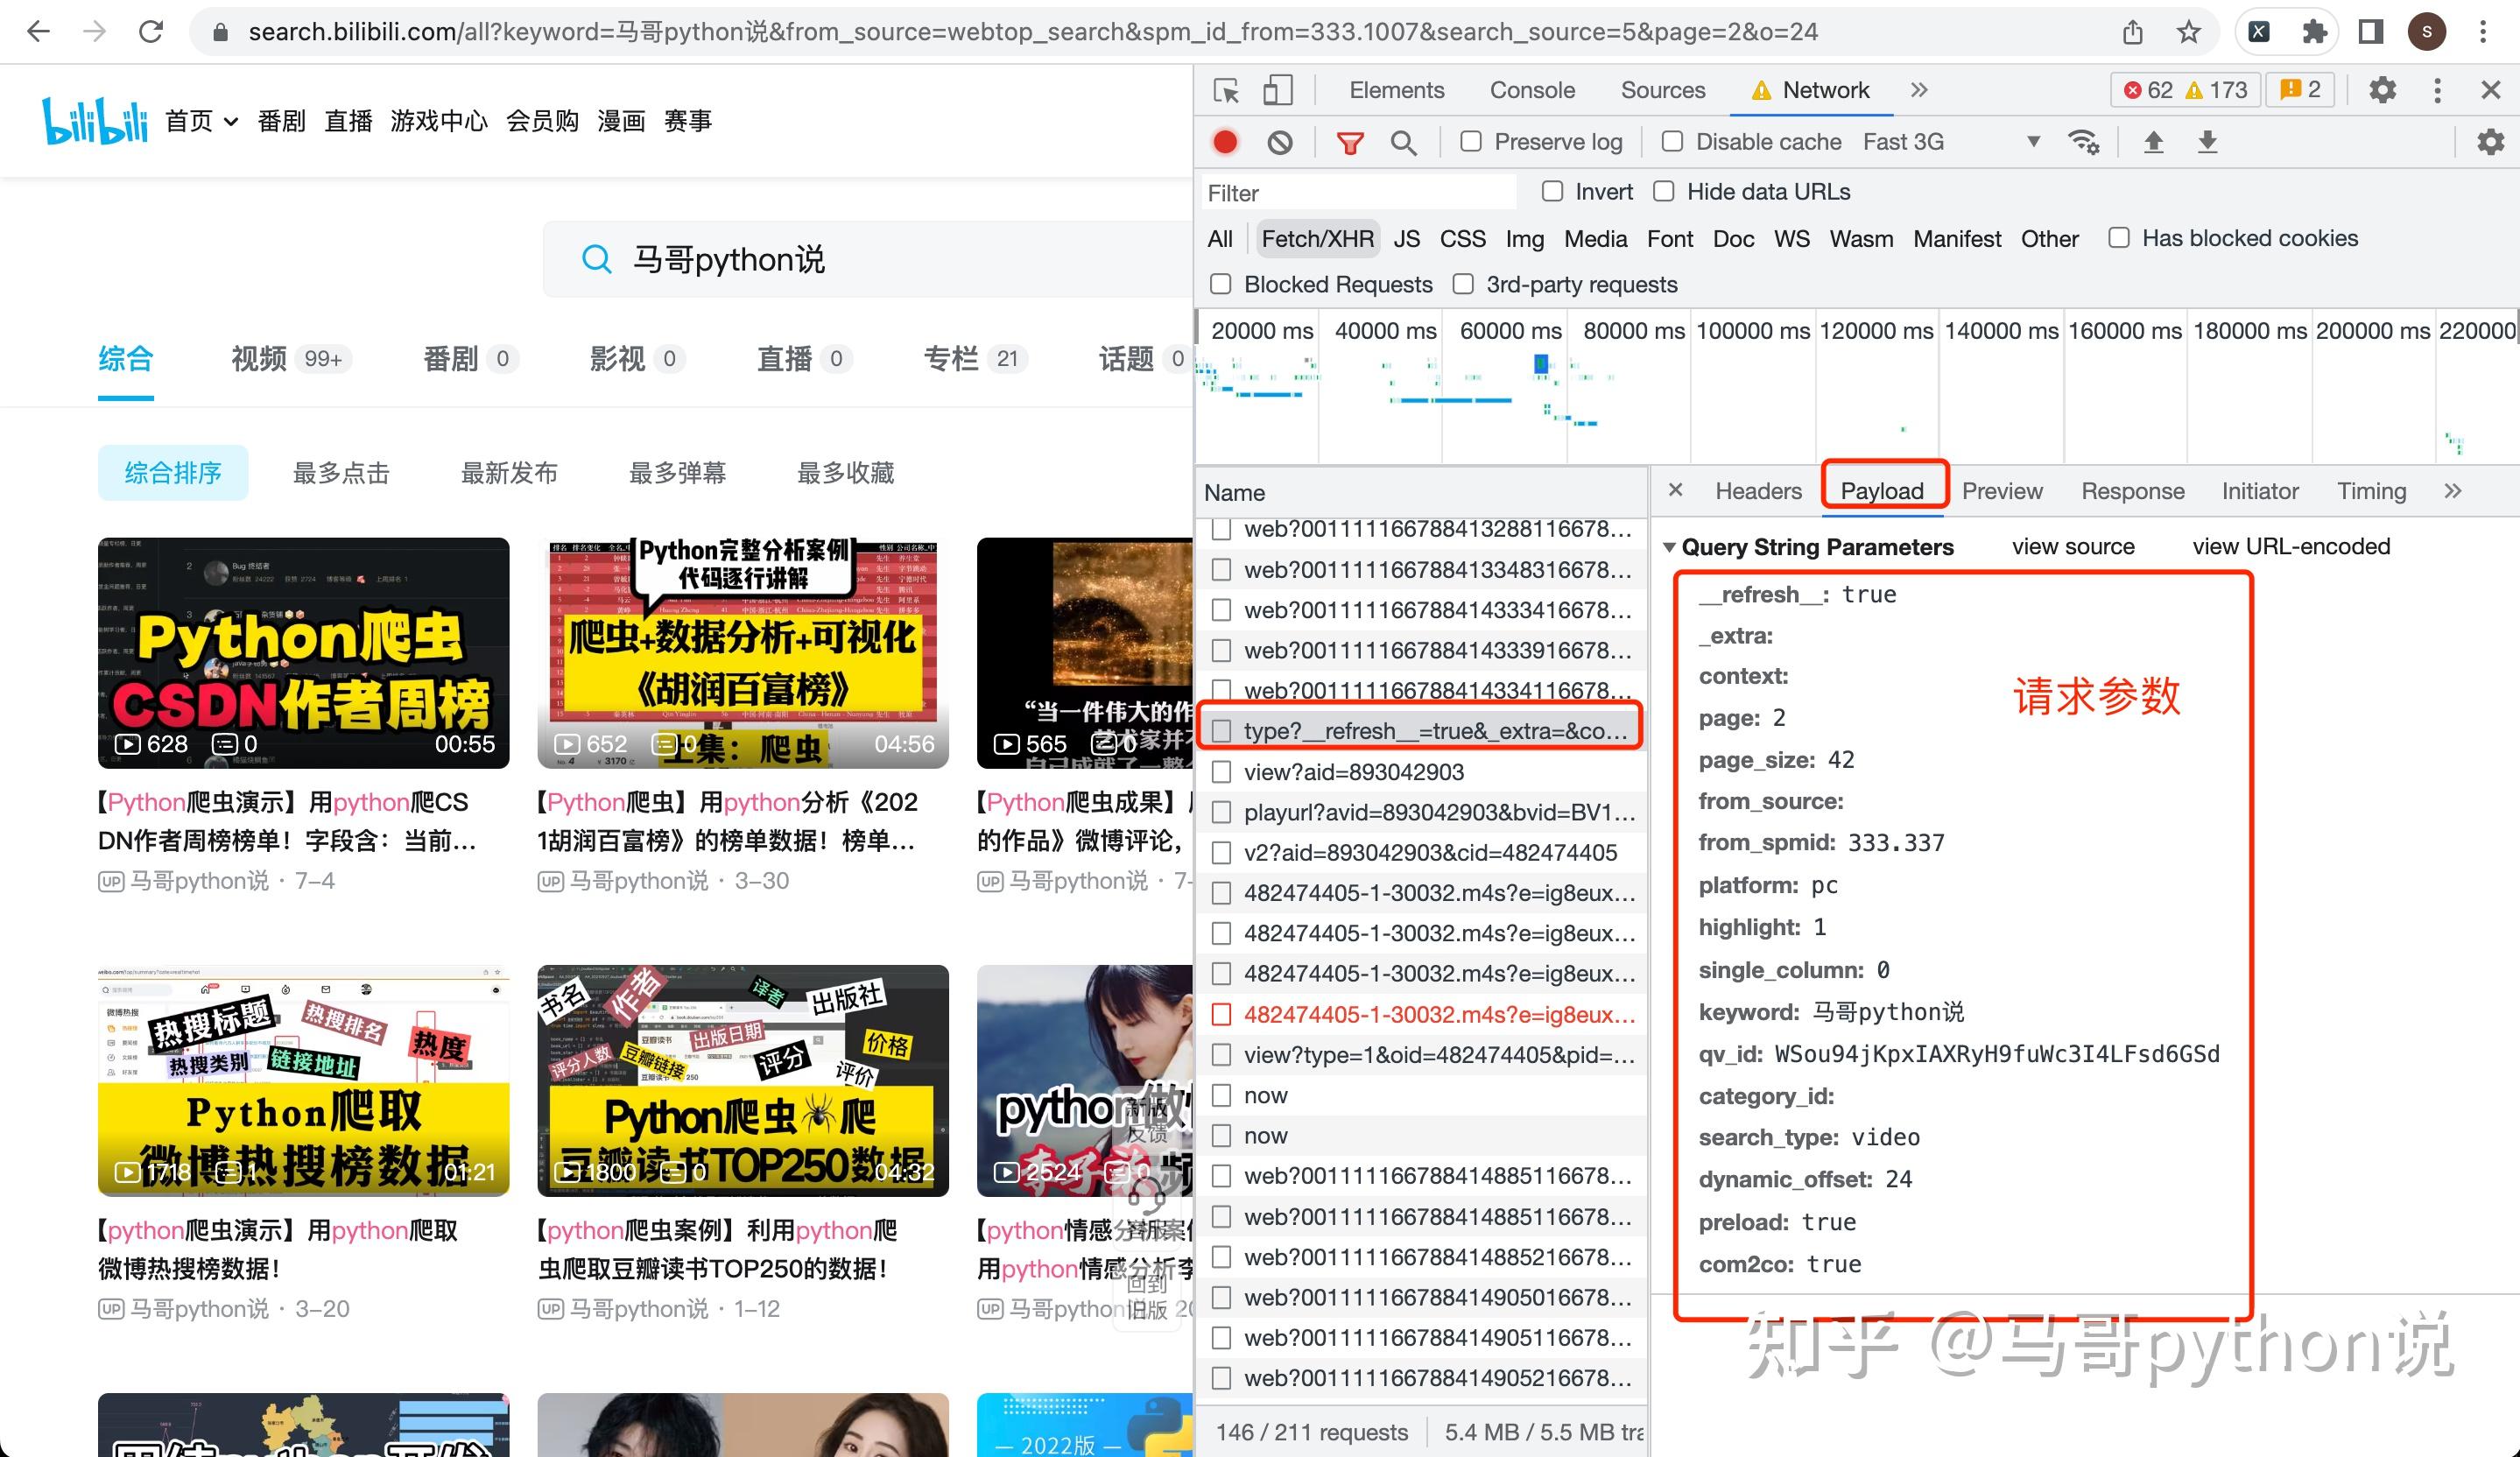The height and width of the screenshot is (1457, 2520).
Task: Close request details with X button
Action: tap(1675, 490)
